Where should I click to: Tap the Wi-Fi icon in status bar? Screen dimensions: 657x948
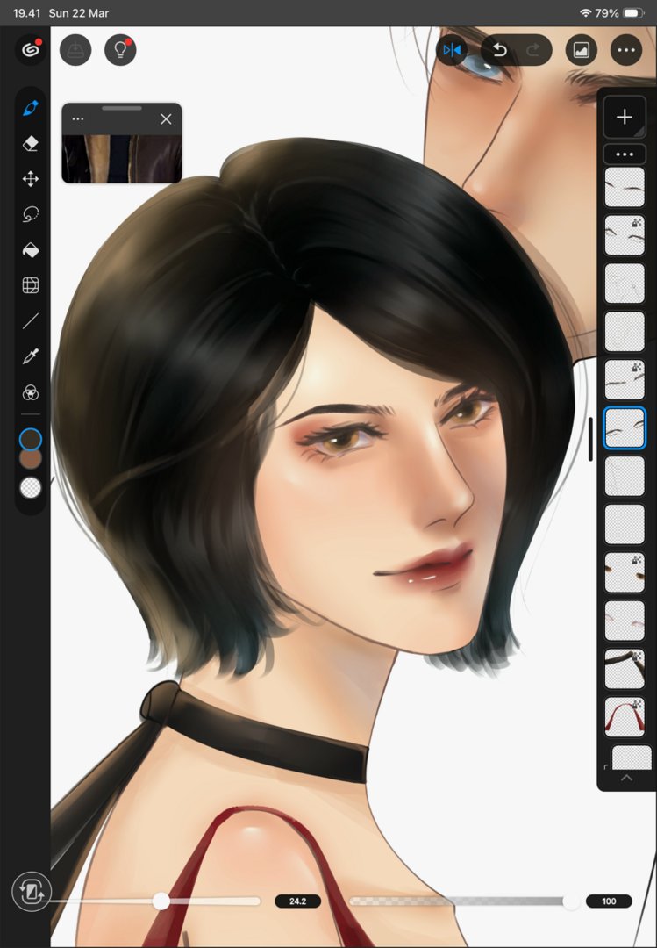pos(585,12)
